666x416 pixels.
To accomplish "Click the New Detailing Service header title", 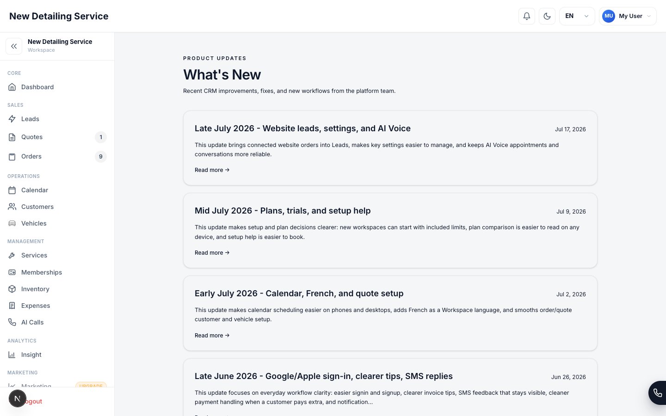I will tap(59, 16).
